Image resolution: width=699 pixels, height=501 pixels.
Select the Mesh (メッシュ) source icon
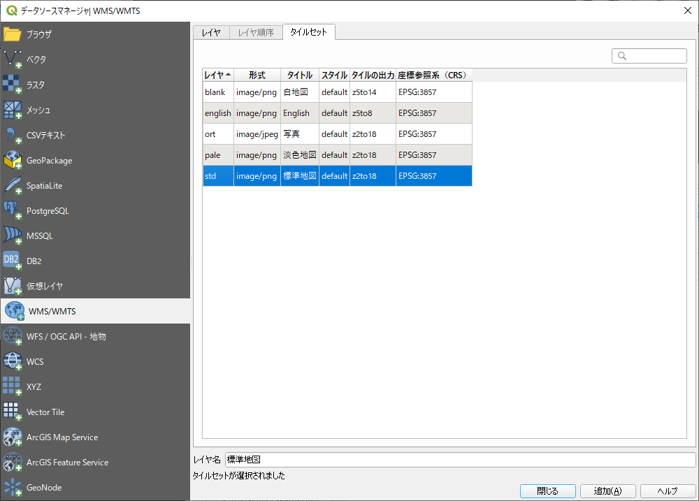click(x=12, y=110)
